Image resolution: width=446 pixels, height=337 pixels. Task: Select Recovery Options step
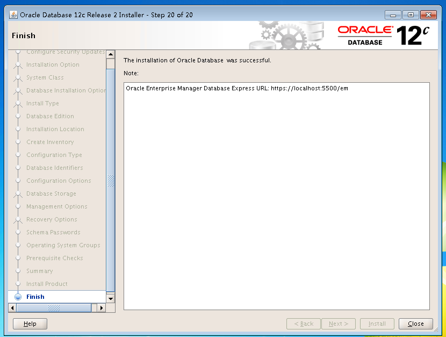click(52, 219)
